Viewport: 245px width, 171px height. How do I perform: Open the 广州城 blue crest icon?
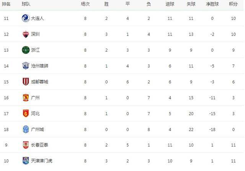26,129
